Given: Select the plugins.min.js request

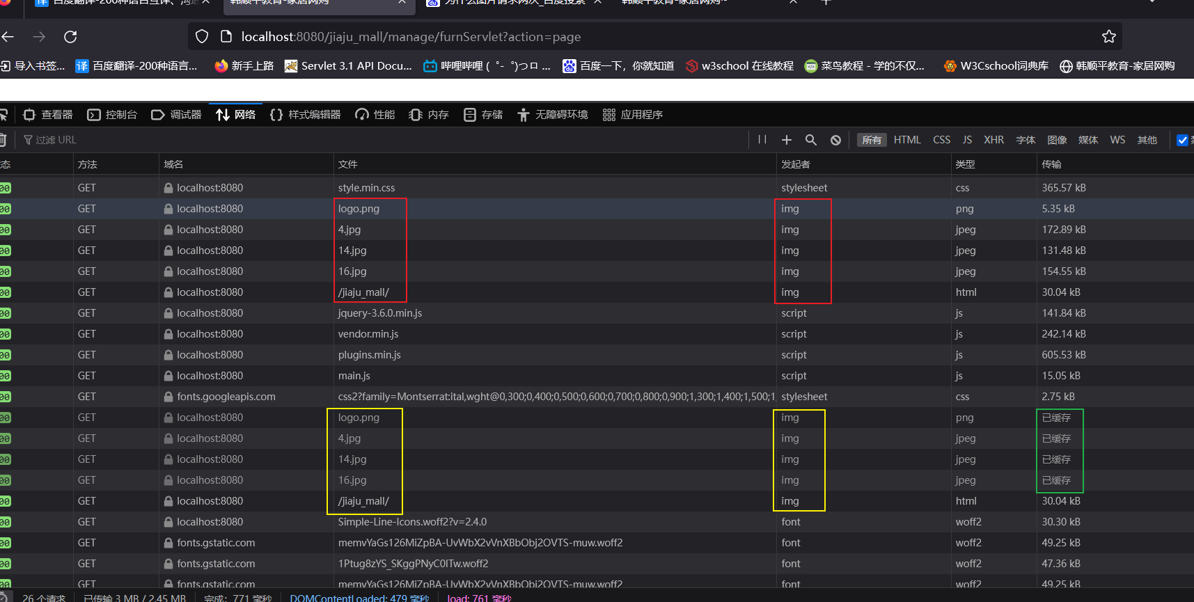Looking at the screenshot, I should [597, 355].
